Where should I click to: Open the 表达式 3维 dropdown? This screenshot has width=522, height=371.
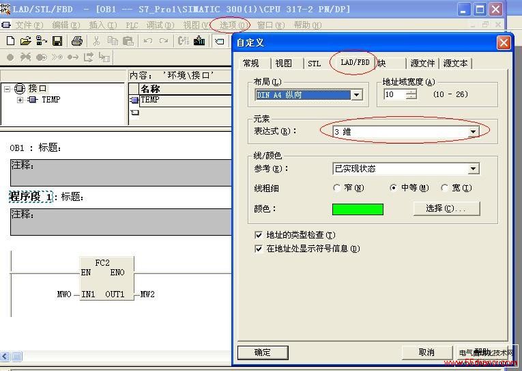tap(473, 132)
